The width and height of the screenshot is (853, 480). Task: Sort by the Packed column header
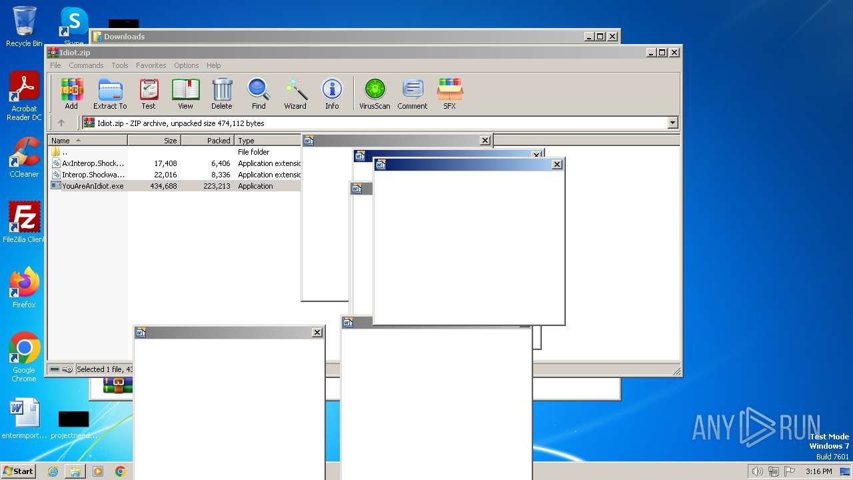coord(207,141)
